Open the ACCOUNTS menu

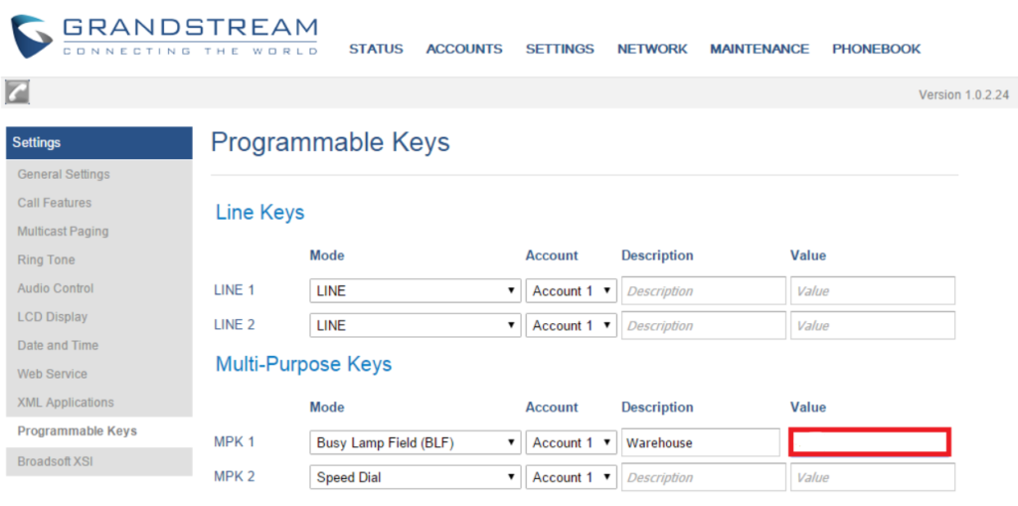coord(464,49)
